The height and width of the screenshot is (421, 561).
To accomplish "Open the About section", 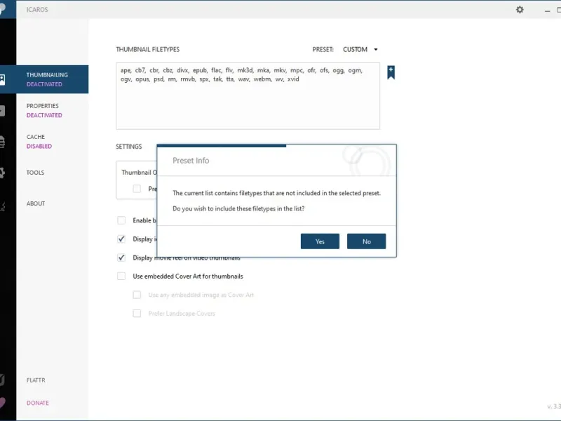I will tap(36, 203).
